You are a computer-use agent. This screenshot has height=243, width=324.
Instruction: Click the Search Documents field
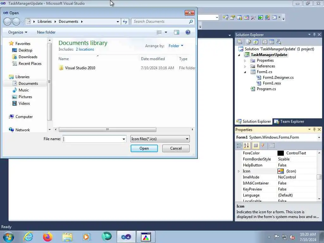tap(160, 22)
